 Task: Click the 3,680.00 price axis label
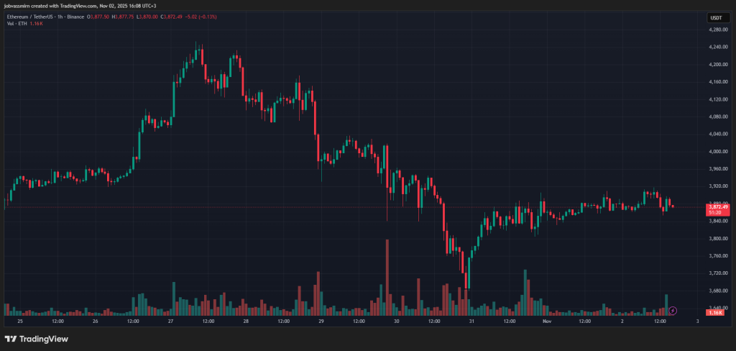click(x=717, y=291)
